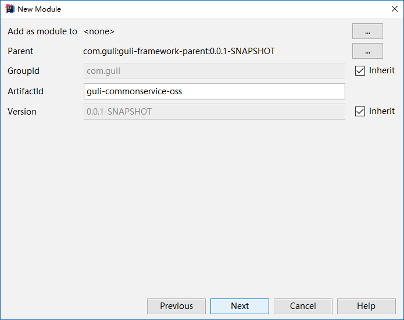Click the New Module title bar text
404x320 pixels.
pyautogui.click(x=39, y=9)
